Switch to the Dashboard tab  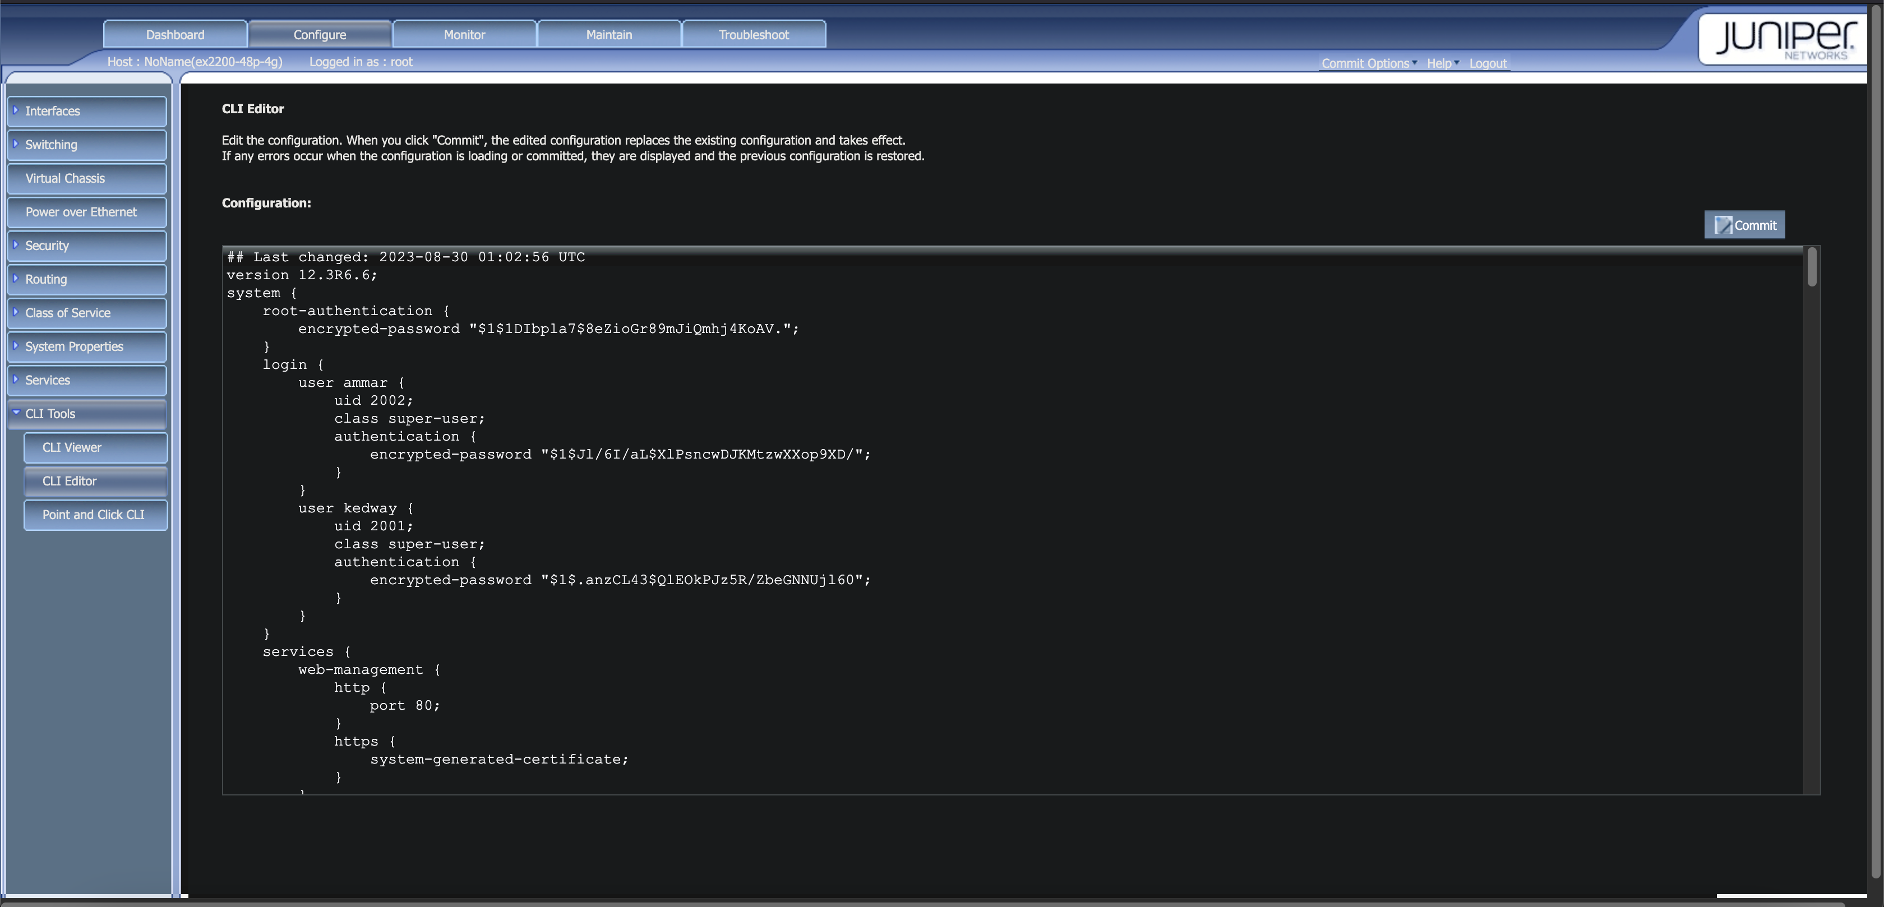pos(175,34)
